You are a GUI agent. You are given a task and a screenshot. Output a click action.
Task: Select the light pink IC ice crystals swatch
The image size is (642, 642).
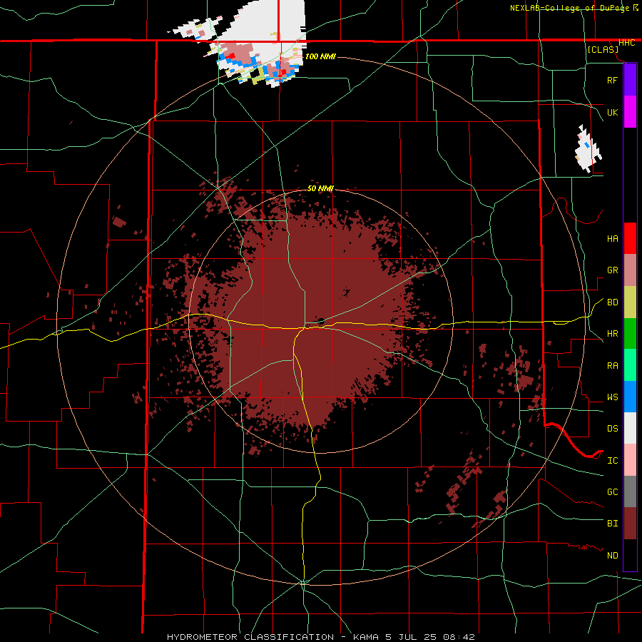pos(630,460)
